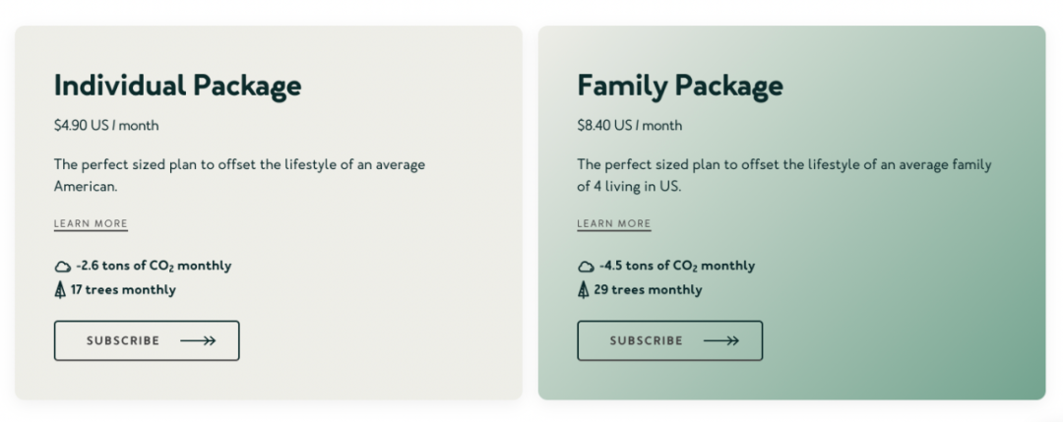Click the arrow icon in Family Subscribe button
The width and height of the screenshot is (1063, 422).
[721, 340]
